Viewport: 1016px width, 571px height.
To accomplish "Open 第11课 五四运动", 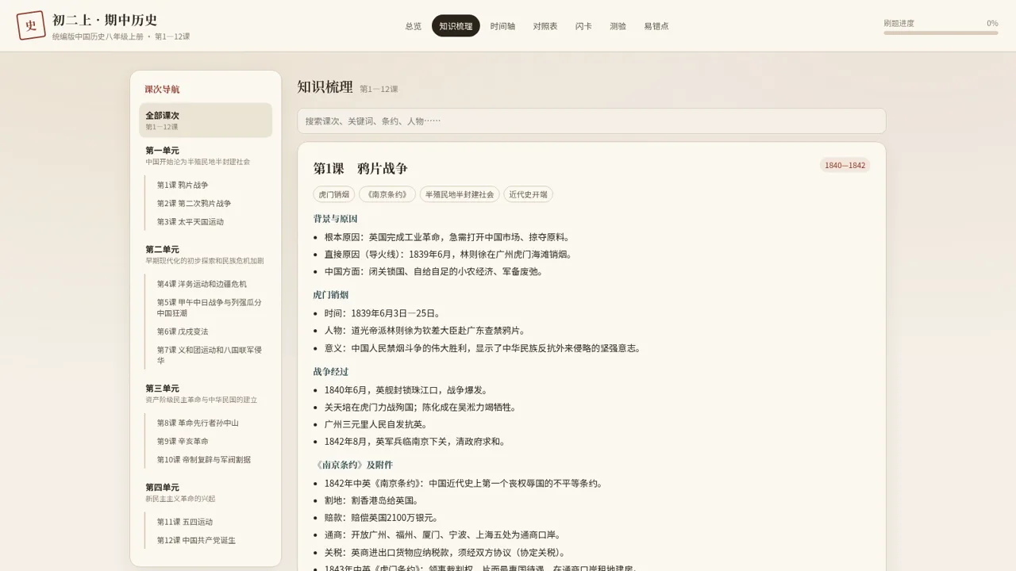I will pos(185,522).
